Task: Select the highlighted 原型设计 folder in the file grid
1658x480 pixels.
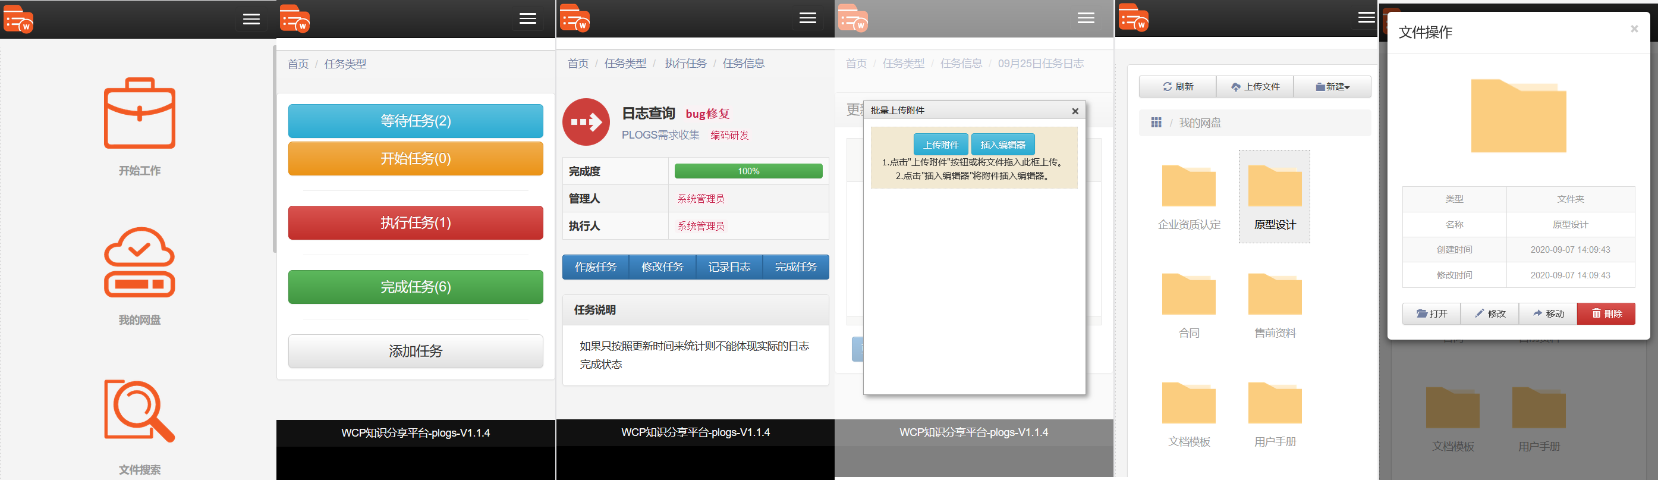Action: click(x=1275, y=196)
